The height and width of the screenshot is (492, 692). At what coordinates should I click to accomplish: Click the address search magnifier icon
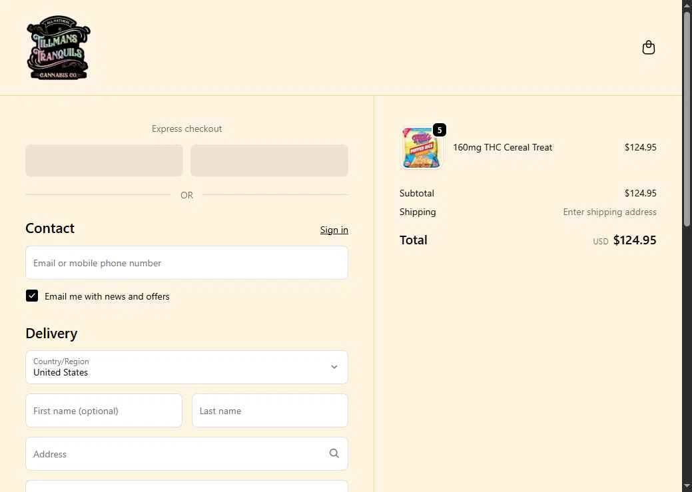[x=334, y=453]
